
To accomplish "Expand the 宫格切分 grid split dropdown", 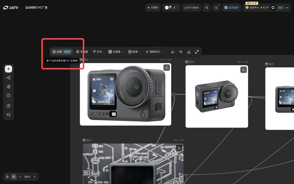I will (154, 52).
